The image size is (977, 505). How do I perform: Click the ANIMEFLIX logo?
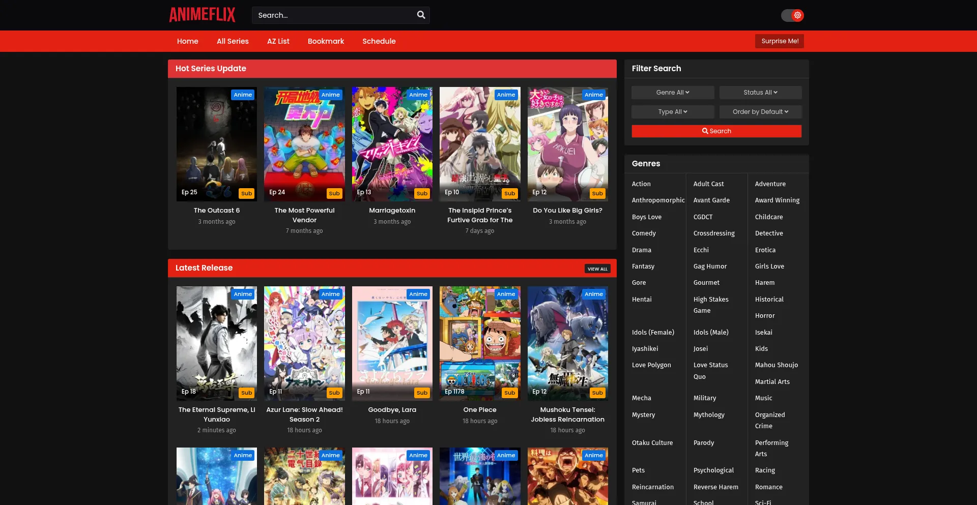(x=202, y=15)
